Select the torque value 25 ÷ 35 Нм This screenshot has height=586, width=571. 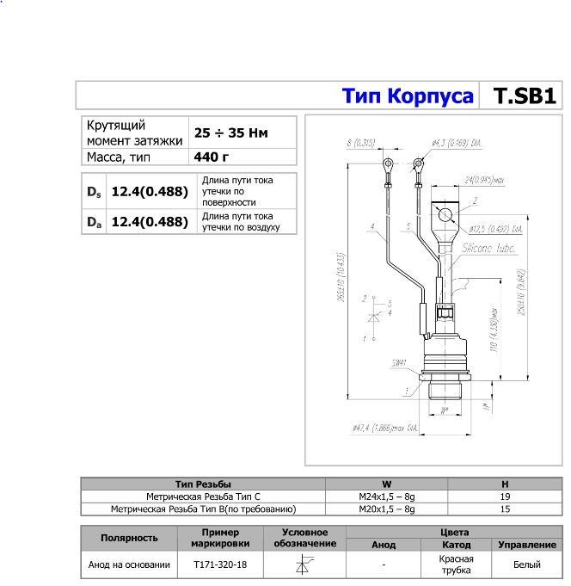coord(230,133)
